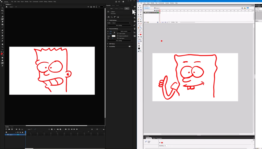Open the Control menu in Flash 8
This screenshot has width=262, height=149.
(167, 3)
